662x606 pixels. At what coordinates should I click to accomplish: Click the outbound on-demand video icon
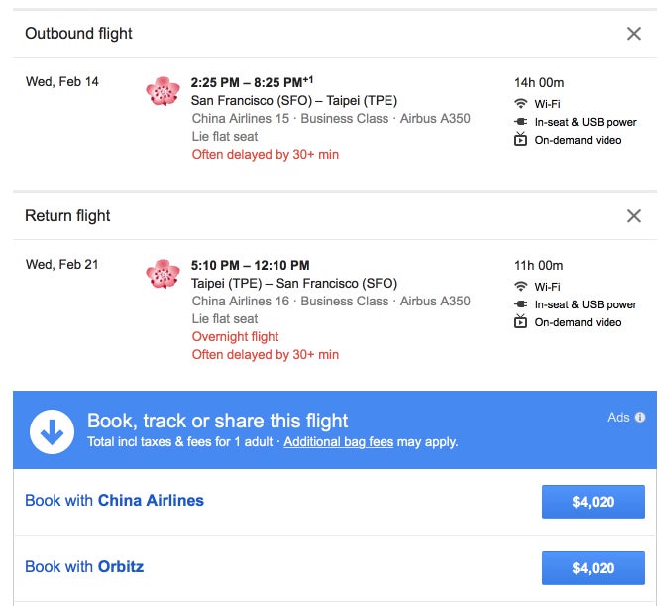click(521, 140)
